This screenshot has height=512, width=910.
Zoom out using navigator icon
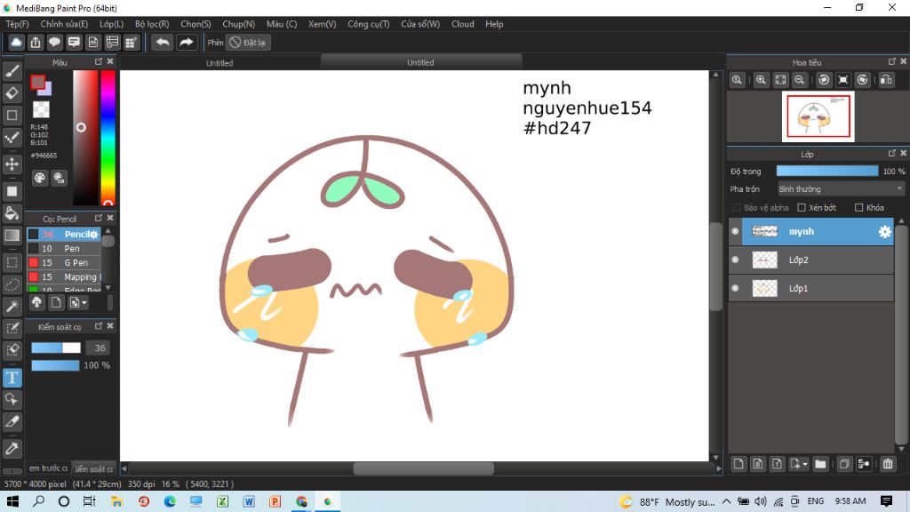coord(800,80)
